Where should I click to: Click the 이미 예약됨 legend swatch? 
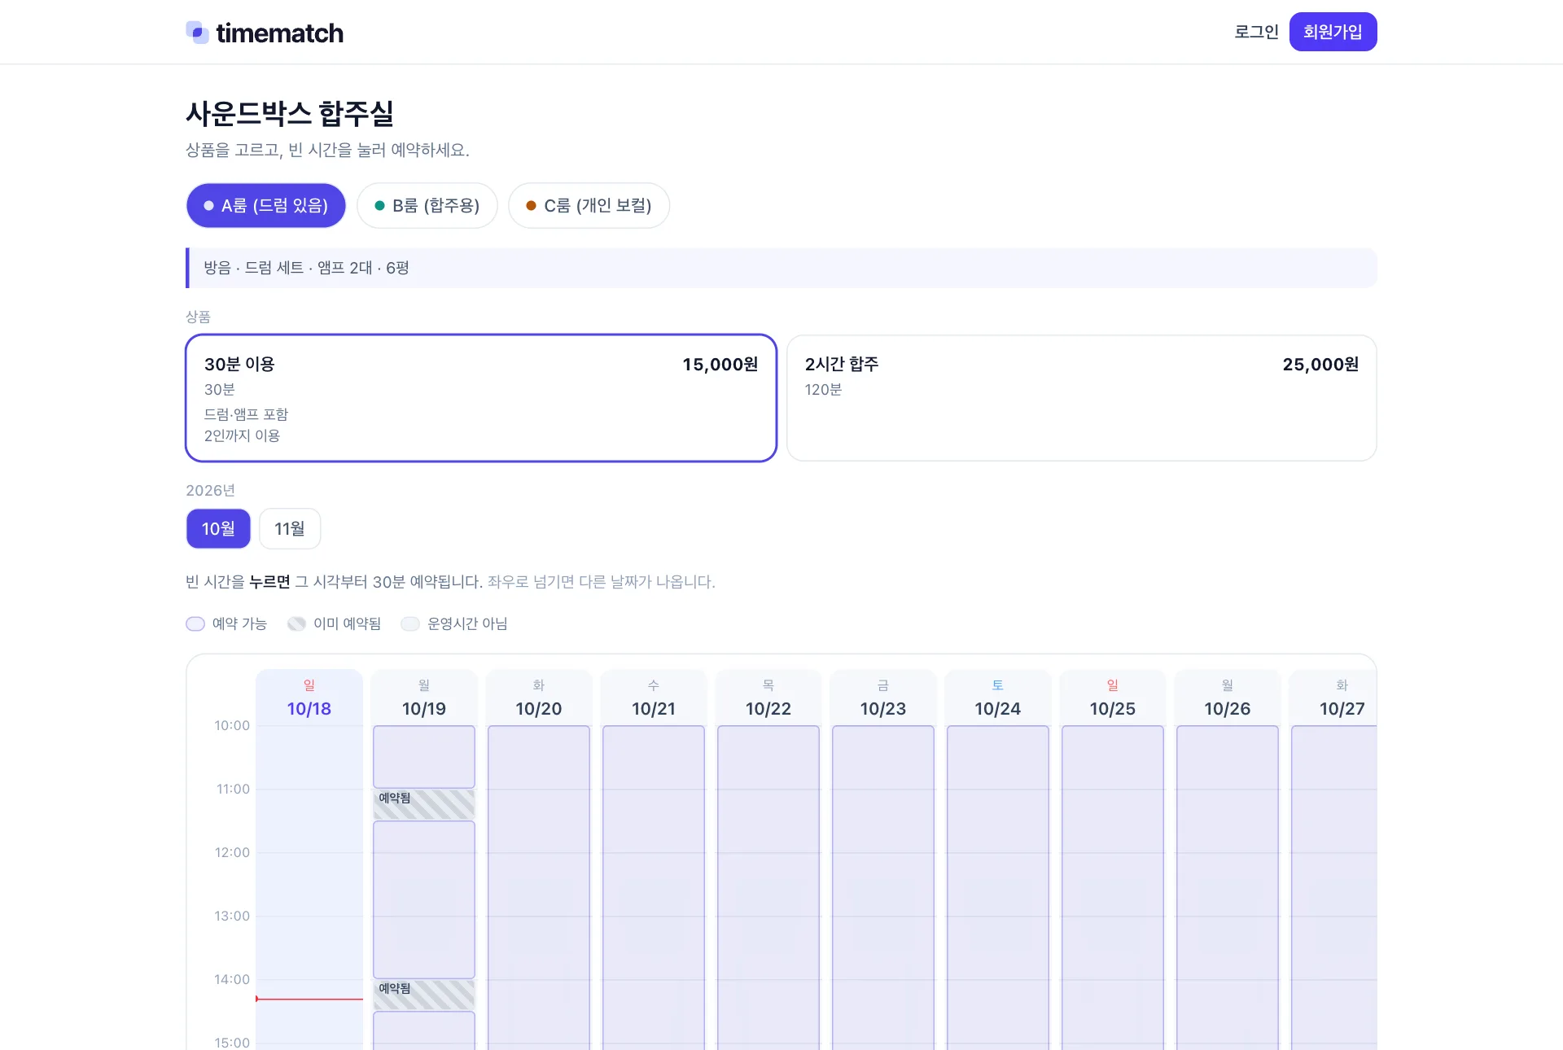click(296, 623)
